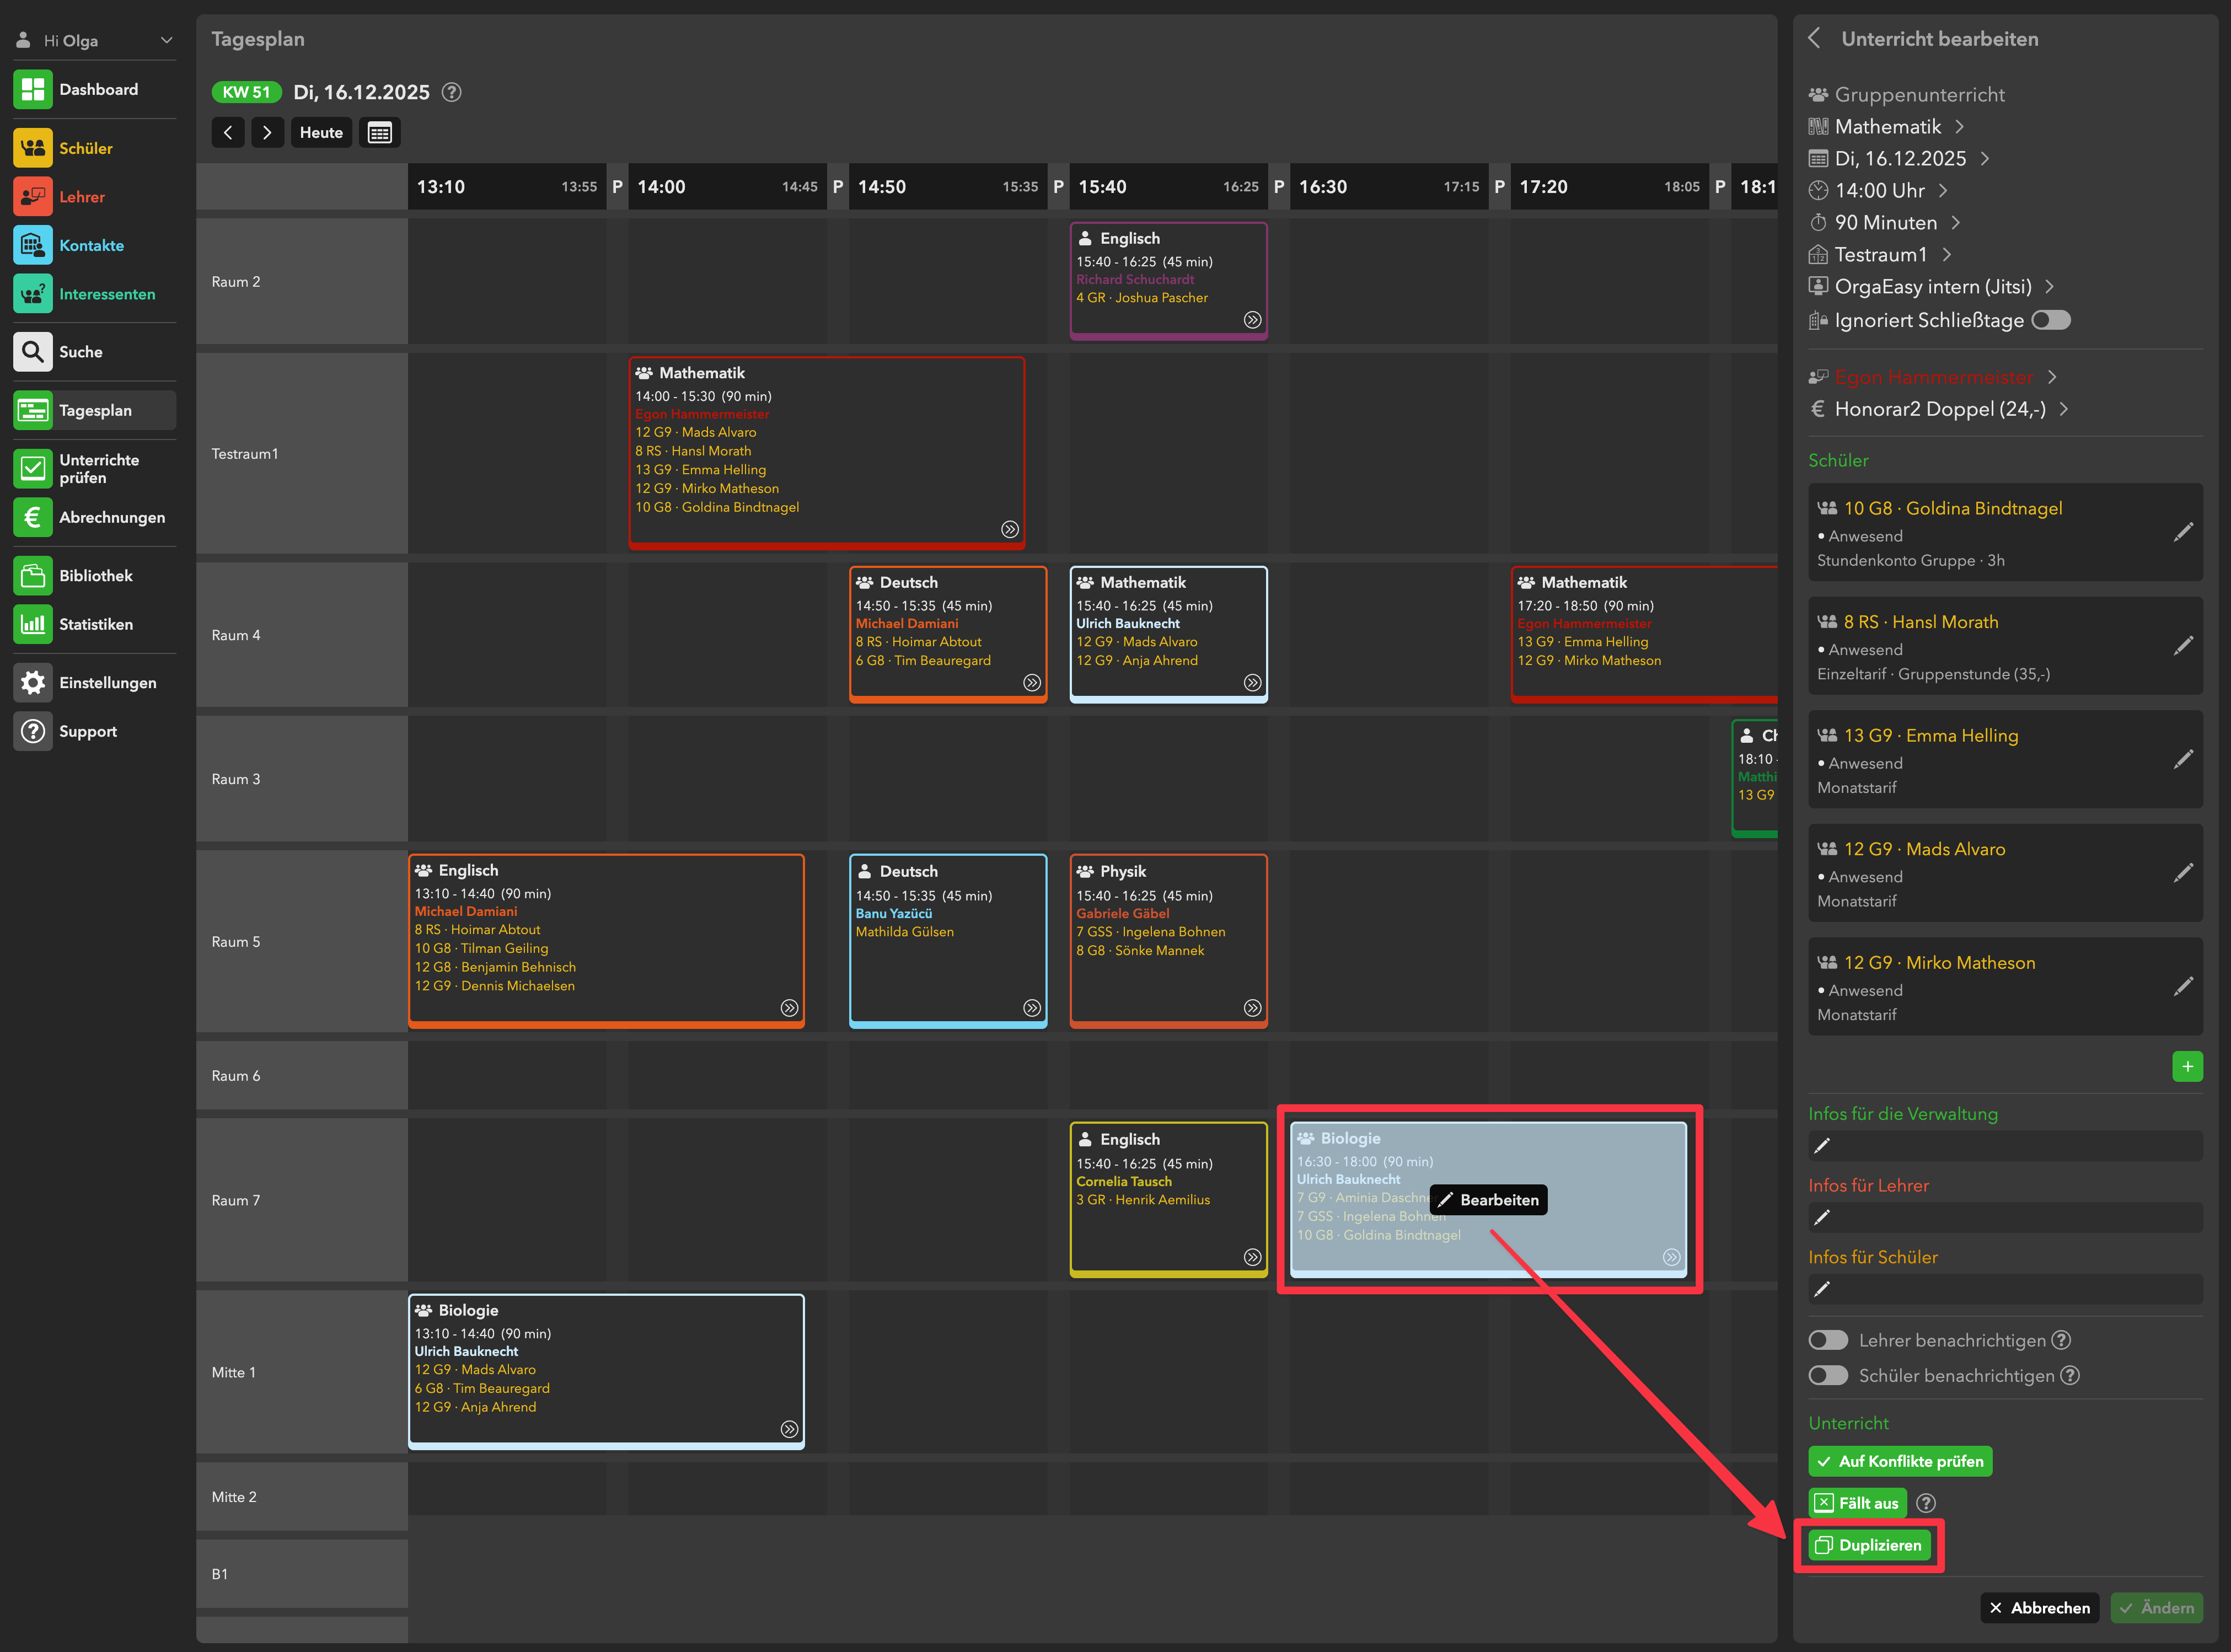The image size is (2231, 1652).
Task: Go to previous day with left arrow
Action: [228, 133]
